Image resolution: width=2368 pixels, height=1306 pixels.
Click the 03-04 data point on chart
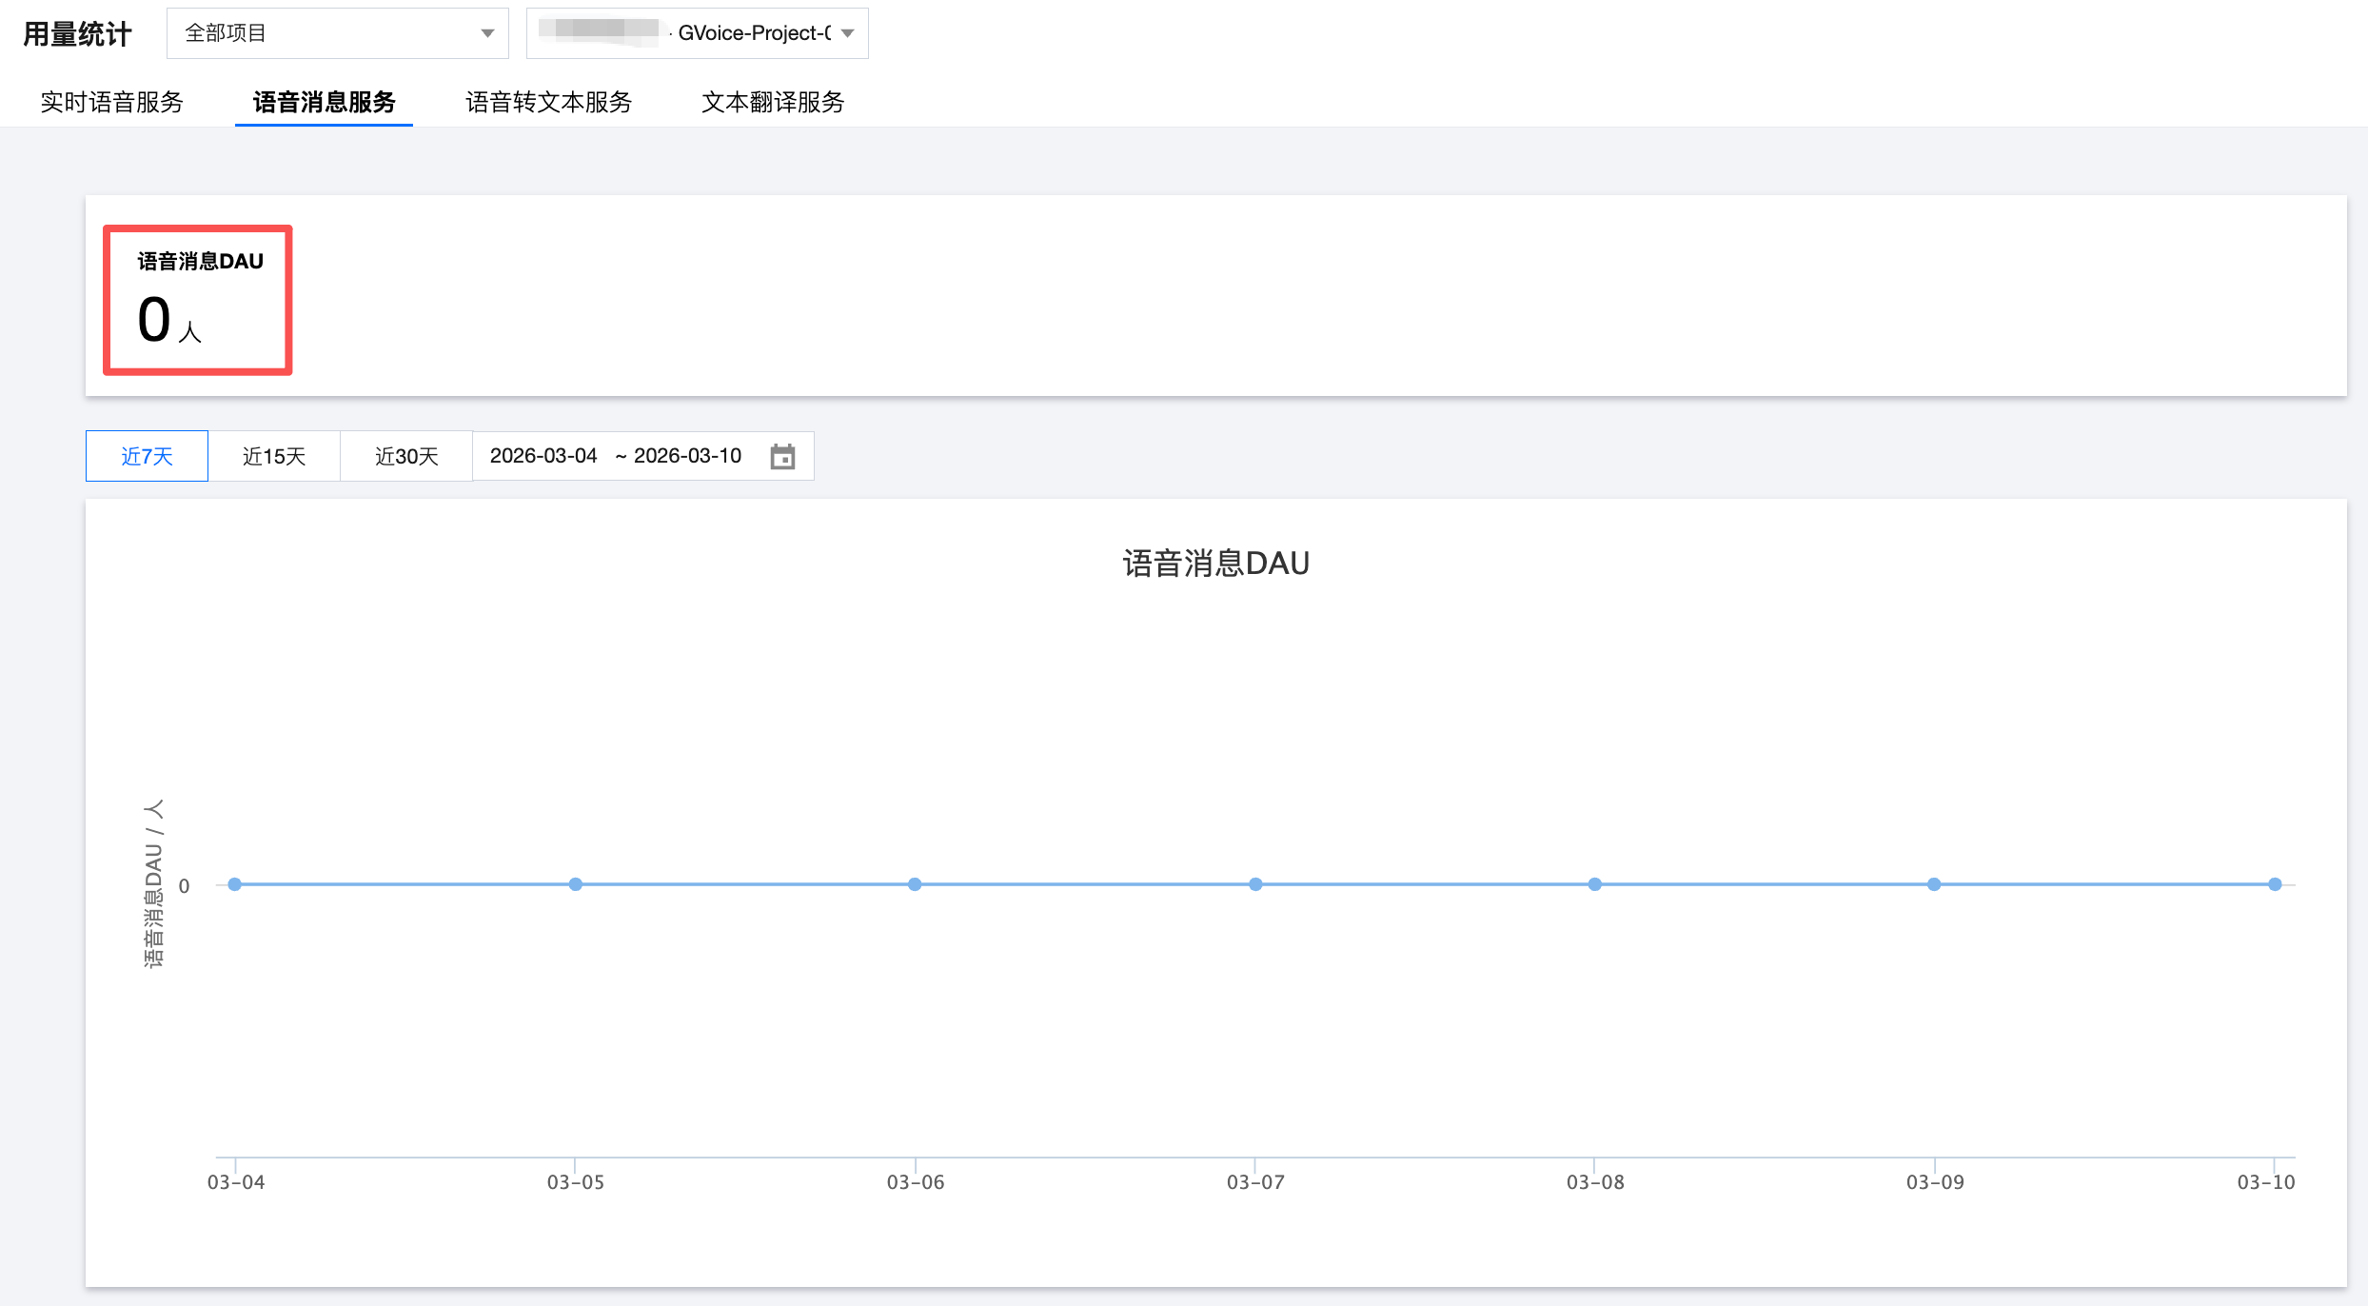235,884
